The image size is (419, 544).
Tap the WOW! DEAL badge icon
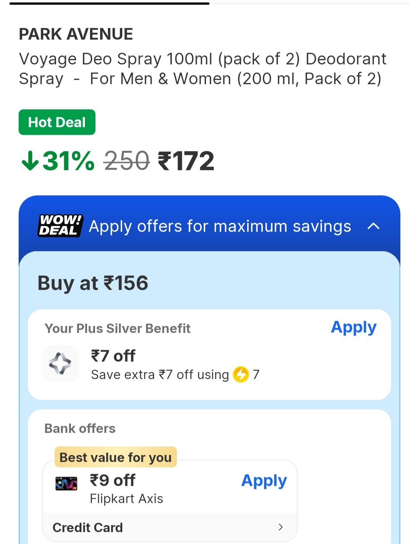tap(60, 226)
